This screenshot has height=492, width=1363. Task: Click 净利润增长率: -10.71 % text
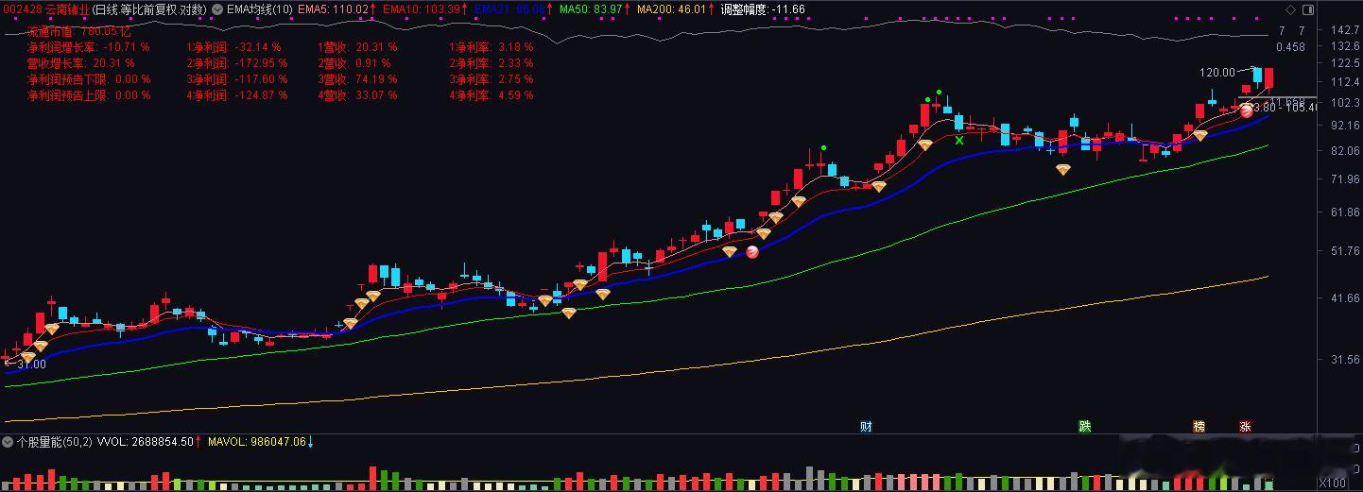(x=88, y=46)
